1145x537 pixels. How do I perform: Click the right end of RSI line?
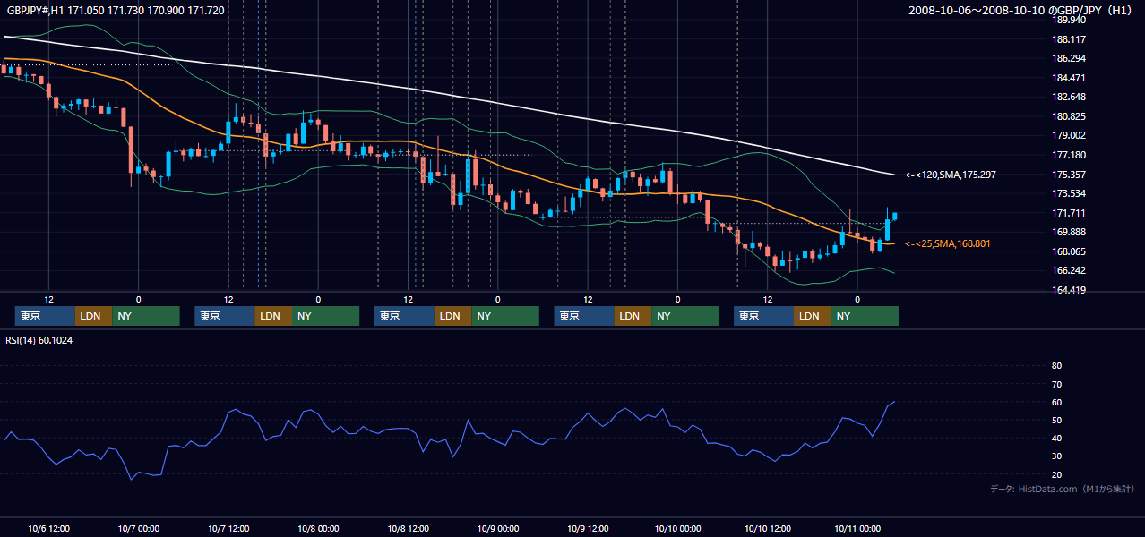pos(894,402)
